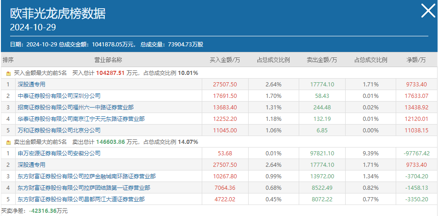Click the 2024-10-29 date under the title
This screenshot has height=216, width=438.
coord(33,27)
